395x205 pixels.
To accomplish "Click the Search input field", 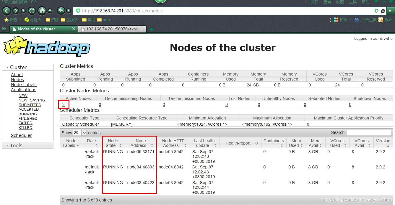I will [369, 133].
